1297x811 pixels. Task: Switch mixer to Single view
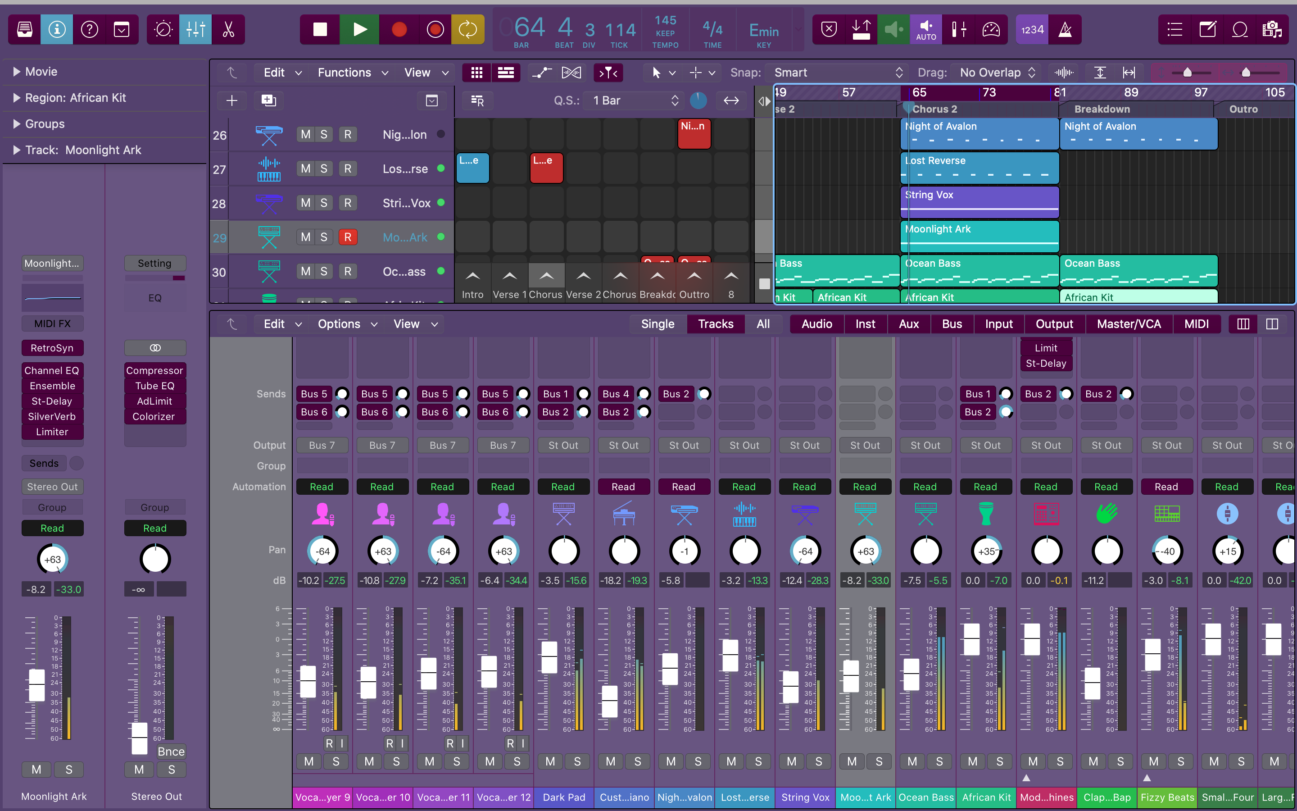pos(658,324)
